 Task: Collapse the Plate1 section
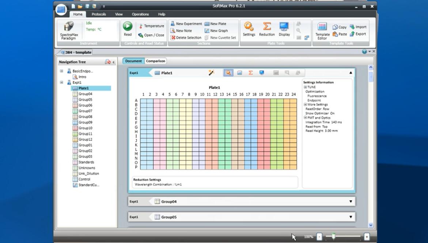(351, 73)
